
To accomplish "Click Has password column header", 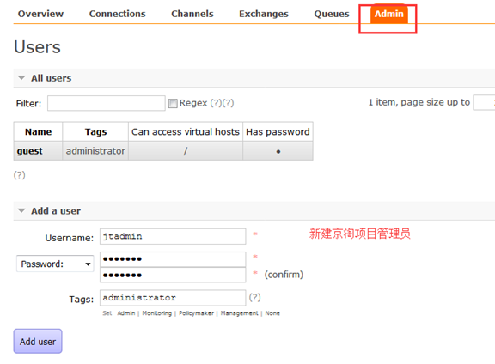I will point(278,131).
